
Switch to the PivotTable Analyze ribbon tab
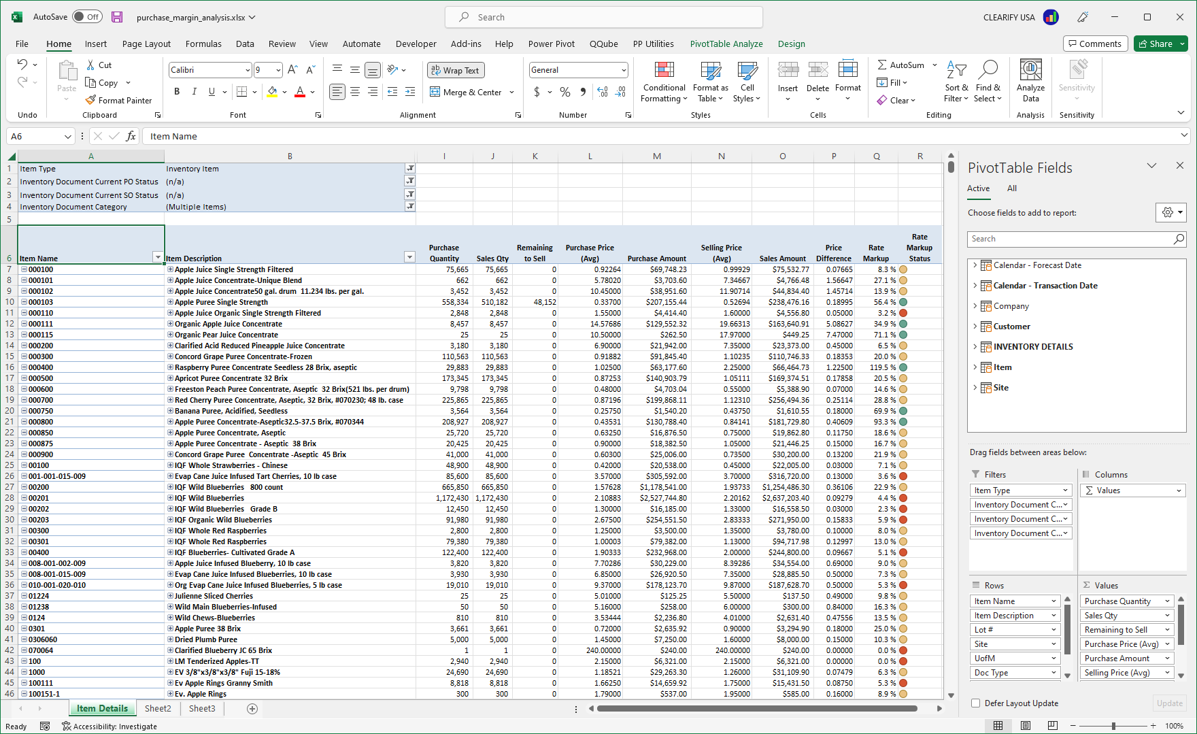726,44
